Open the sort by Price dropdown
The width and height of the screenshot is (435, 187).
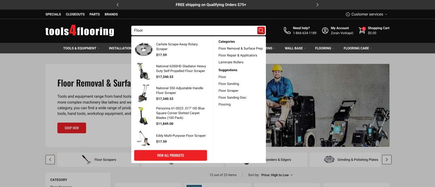click(277, 175)
